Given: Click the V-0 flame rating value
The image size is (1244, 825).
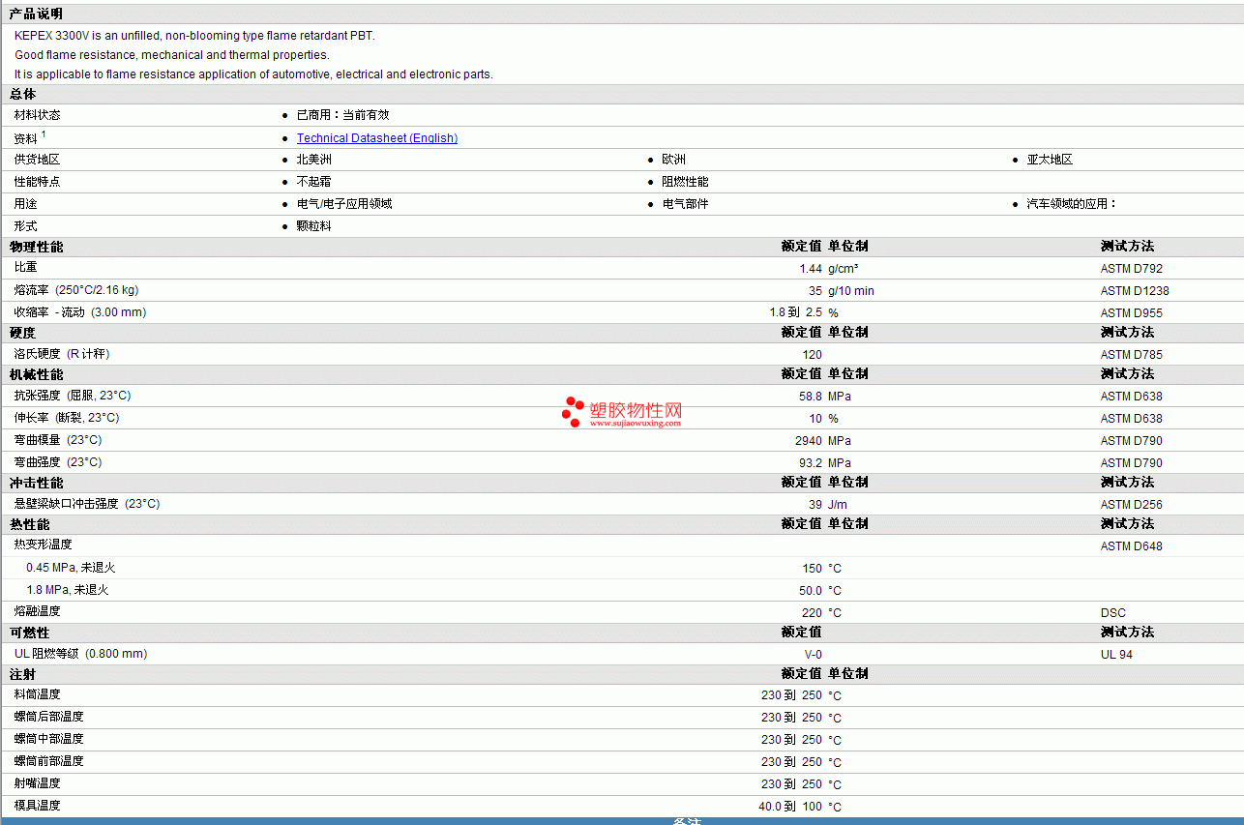Looking at the screenshot, I should (814, 655).
